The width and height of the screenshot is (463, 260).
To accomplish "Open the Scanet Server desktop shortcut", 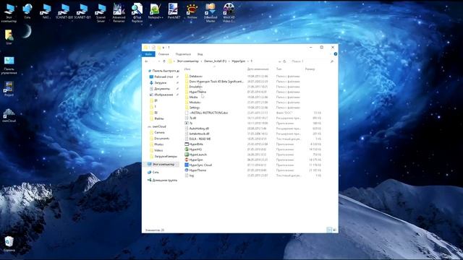I will coord(101,13).
